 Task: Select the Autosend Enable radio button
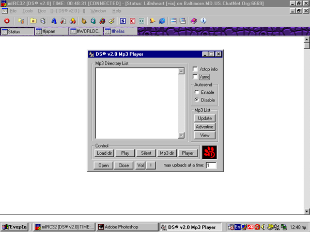(197, 92)
